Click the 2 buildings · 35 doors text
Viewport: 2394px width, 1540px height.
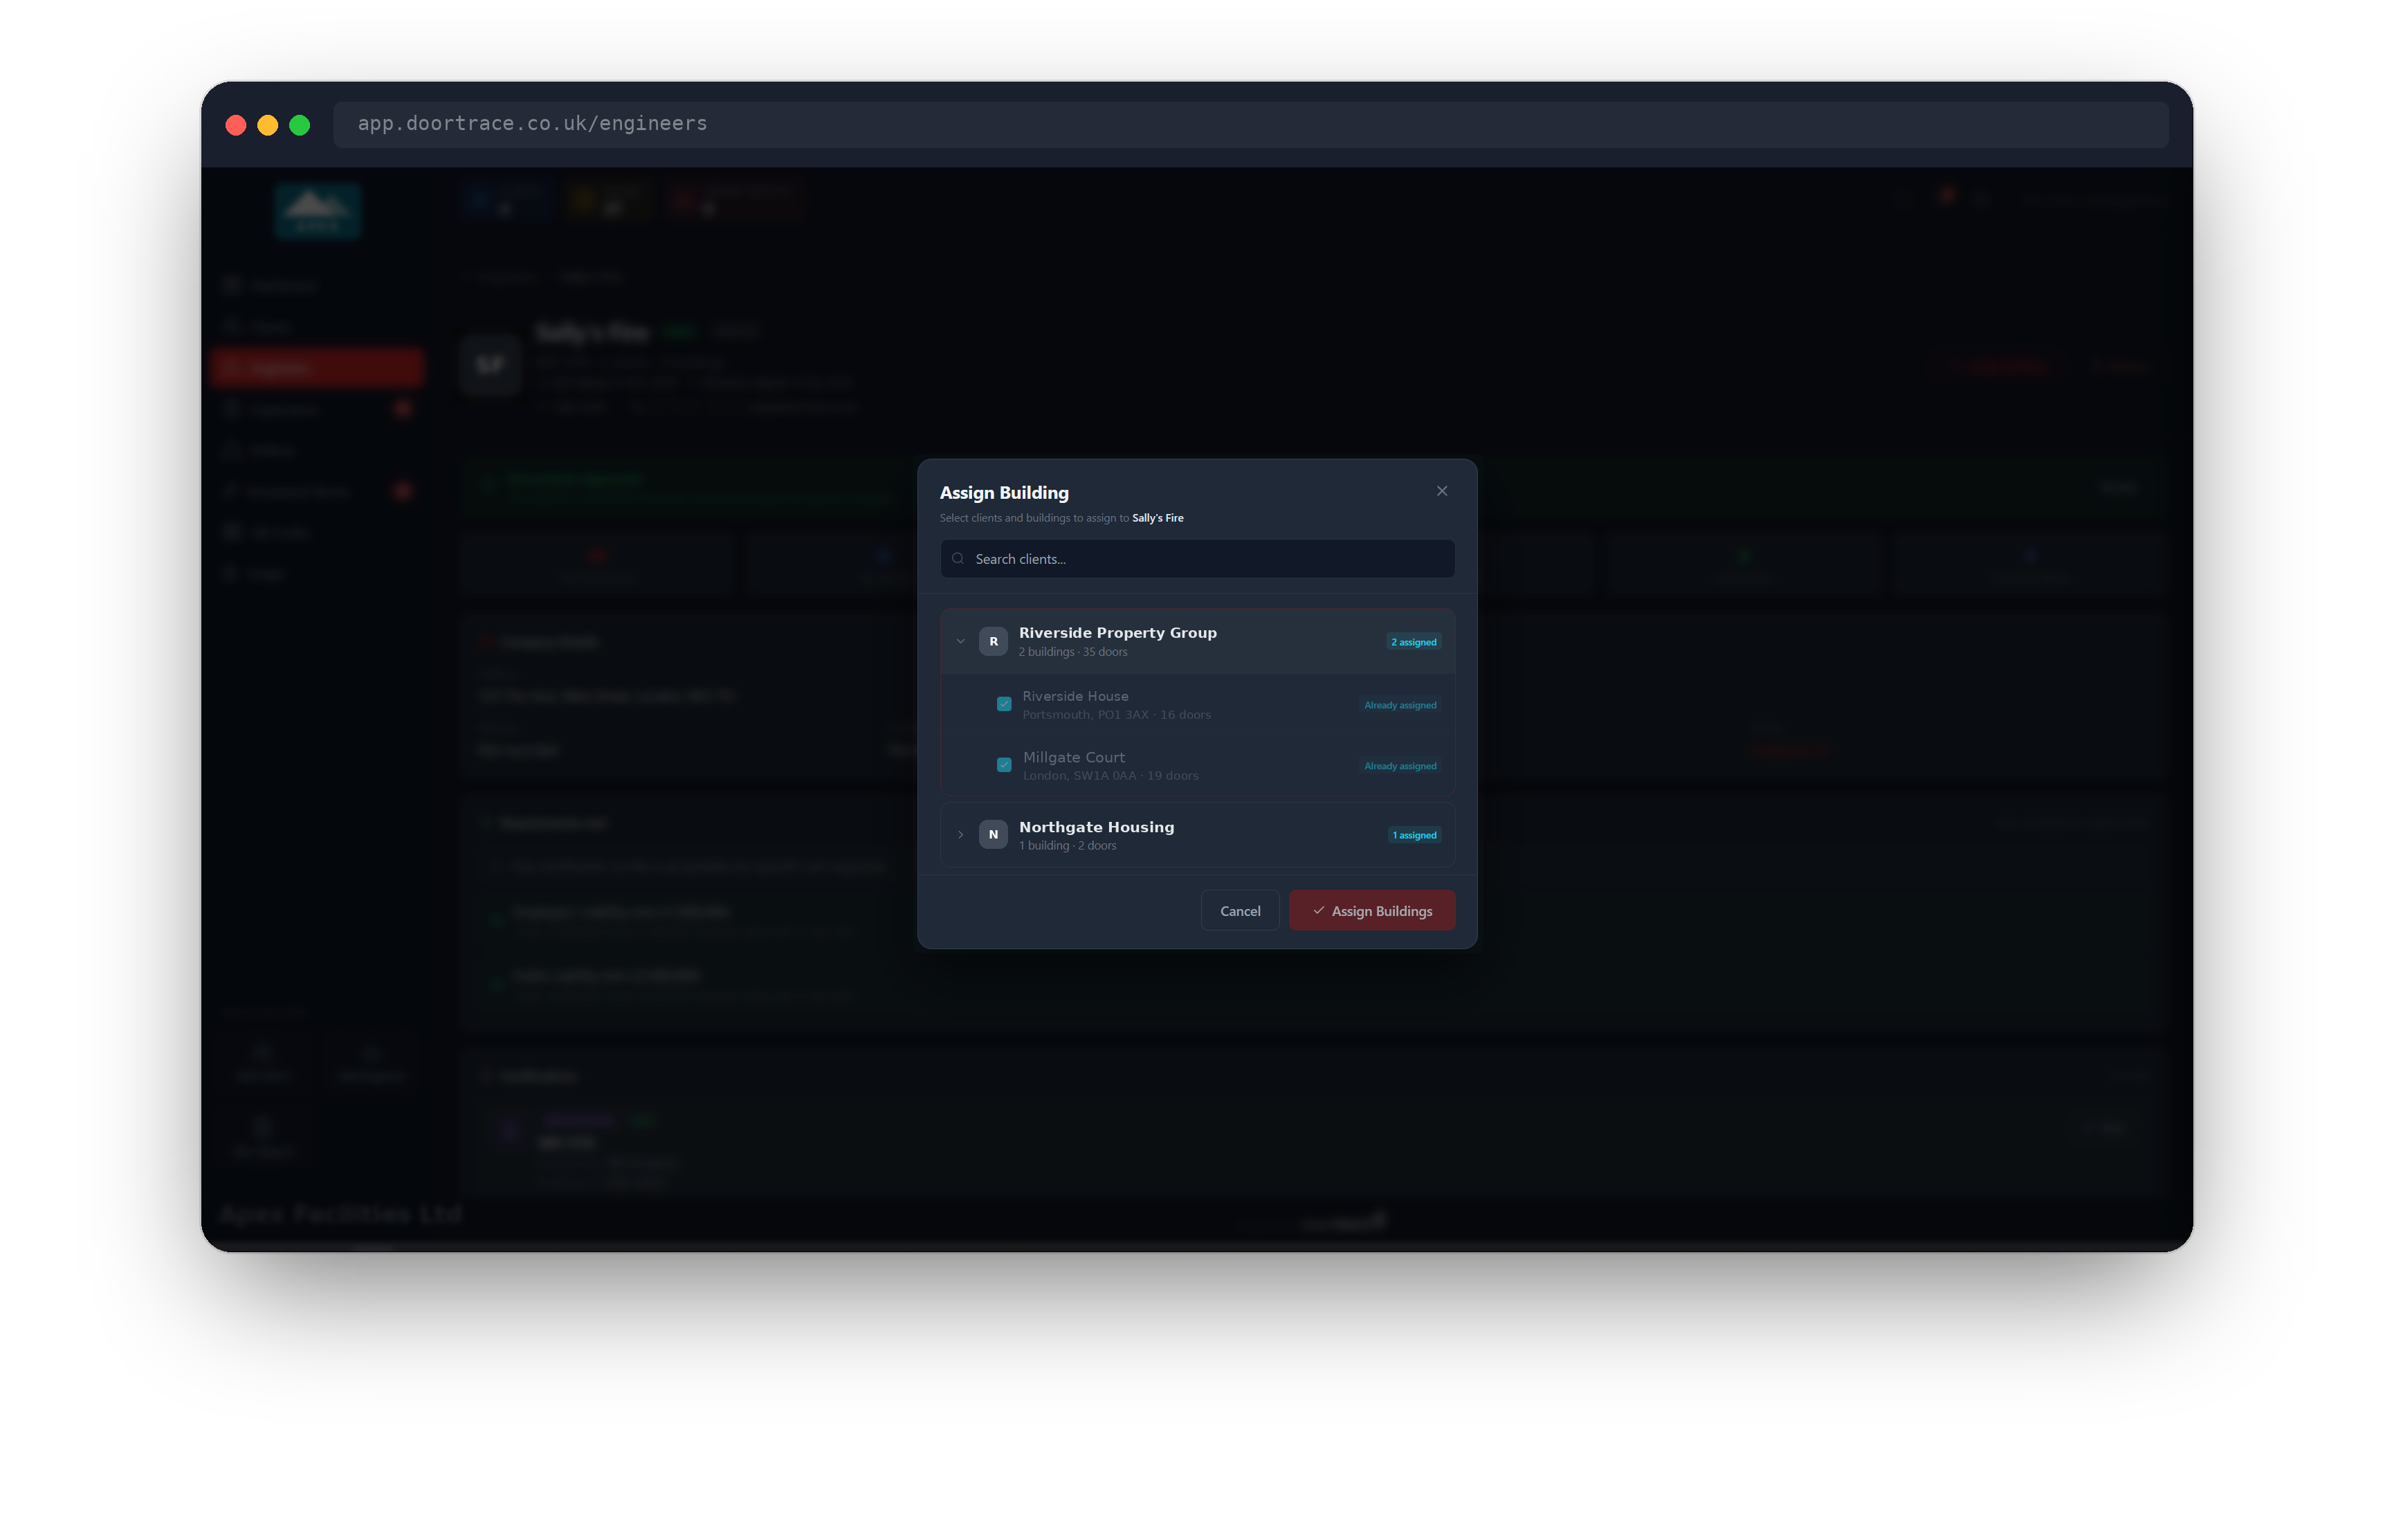pyautogui.click(x=1073, y=652)
